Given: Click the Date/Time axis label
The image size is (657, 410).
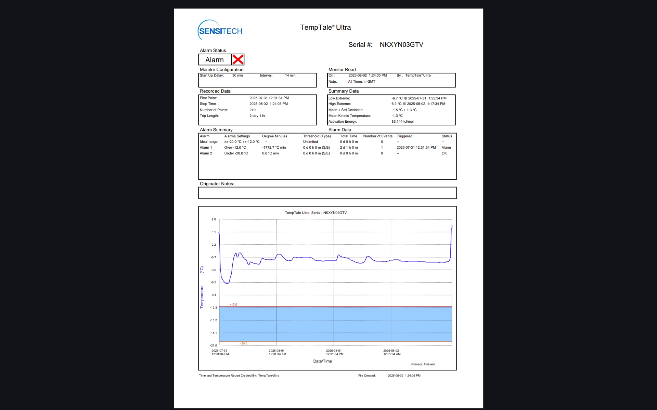Looking at the screenshot, I should pos(322,361).
